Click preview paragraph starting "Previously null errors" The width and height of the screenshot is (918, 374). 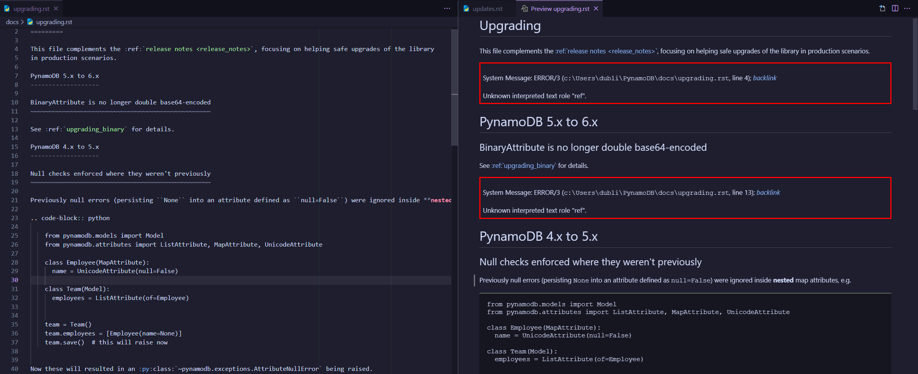coord(665,280)
